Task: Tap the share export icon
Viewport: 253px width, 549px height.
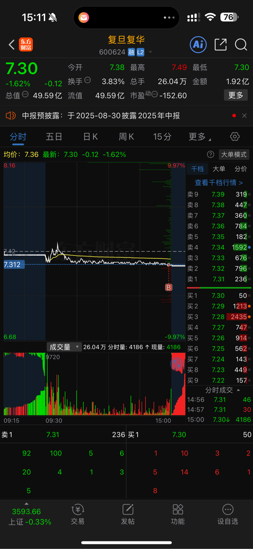Action: click(x=220, y=44)
